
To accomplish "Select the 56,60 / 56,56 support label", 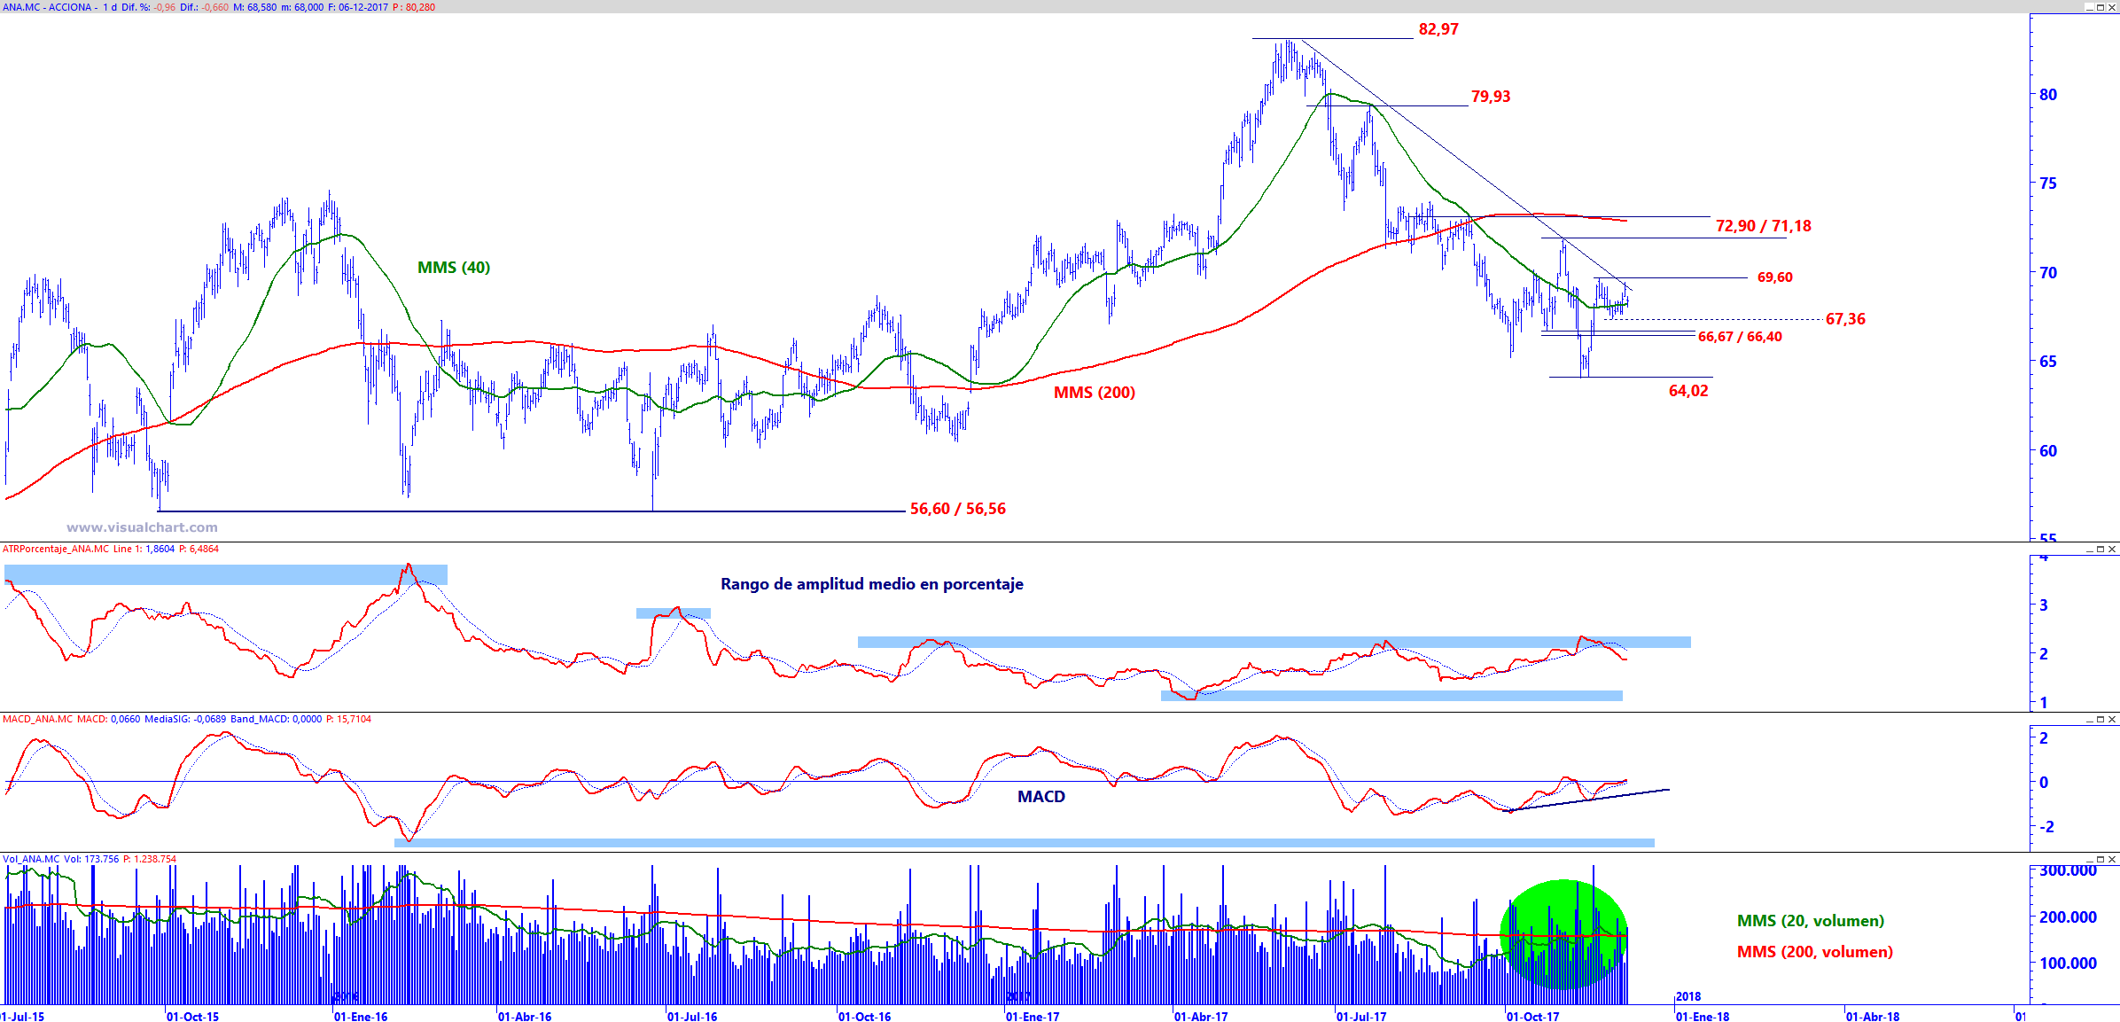I will (x=957, y=509).
